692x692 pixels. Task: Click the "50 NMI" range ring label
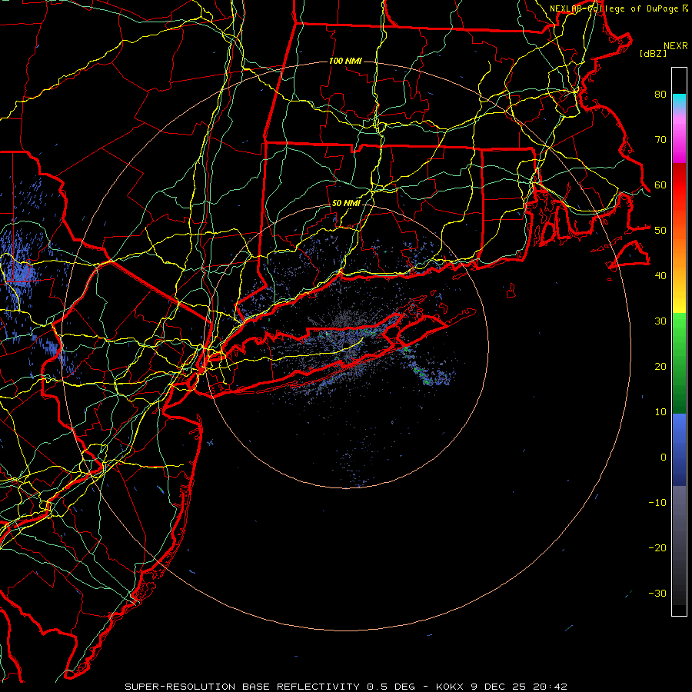click(346, 204)
